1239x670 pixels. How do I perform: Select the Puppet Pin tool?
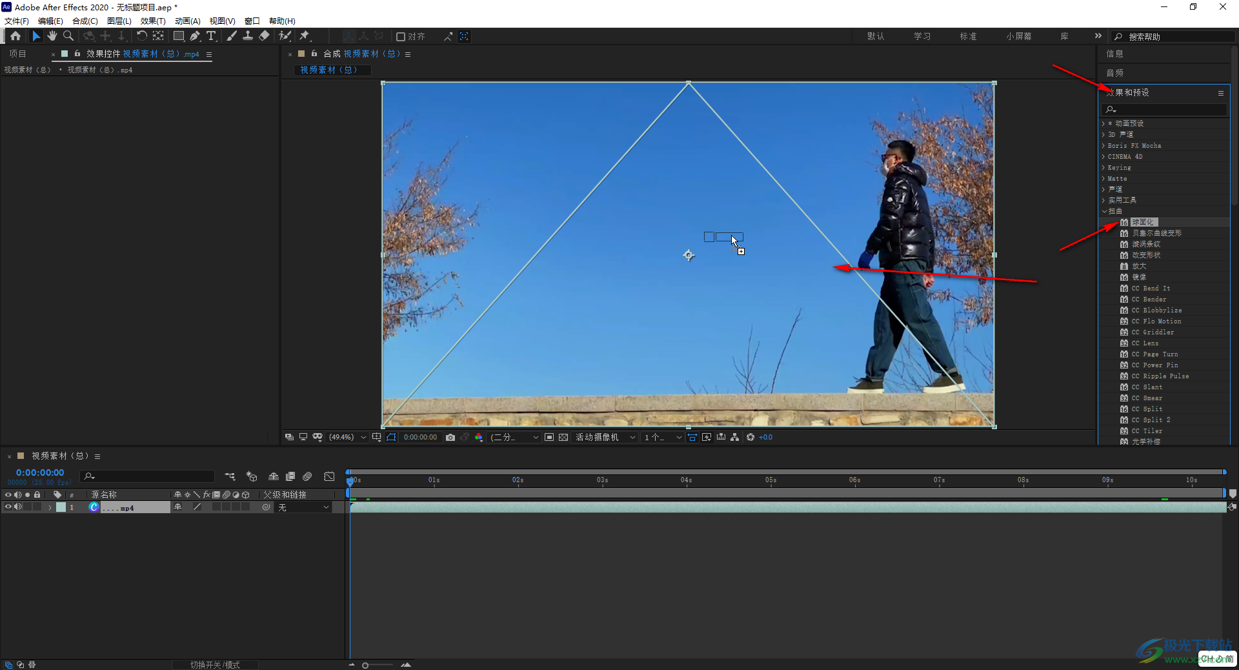pyautogui.click(x=305, y=36)
